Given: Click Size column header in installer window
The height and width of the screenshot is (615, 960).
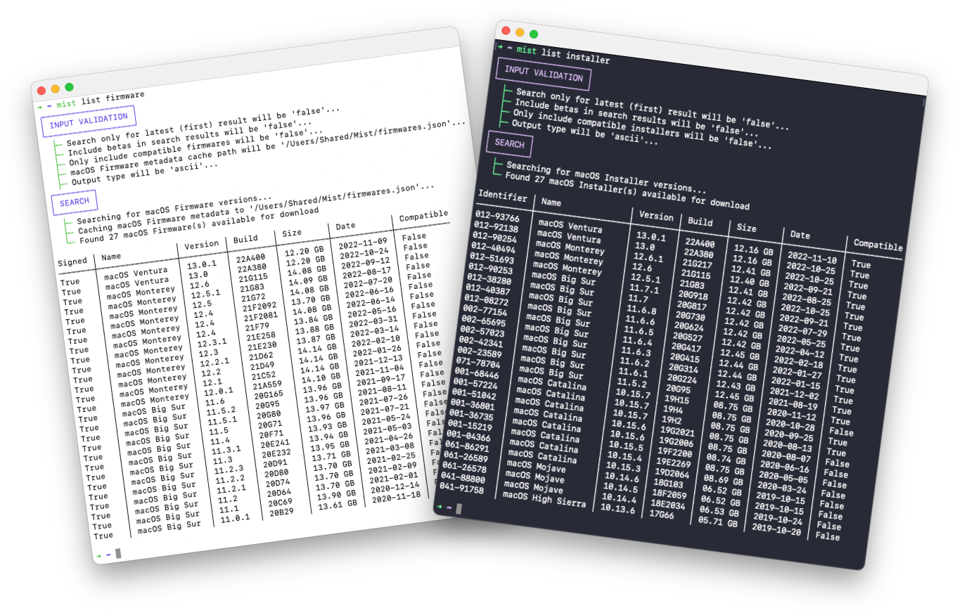Looking at the screenshot, I should (x=746, y=228).
